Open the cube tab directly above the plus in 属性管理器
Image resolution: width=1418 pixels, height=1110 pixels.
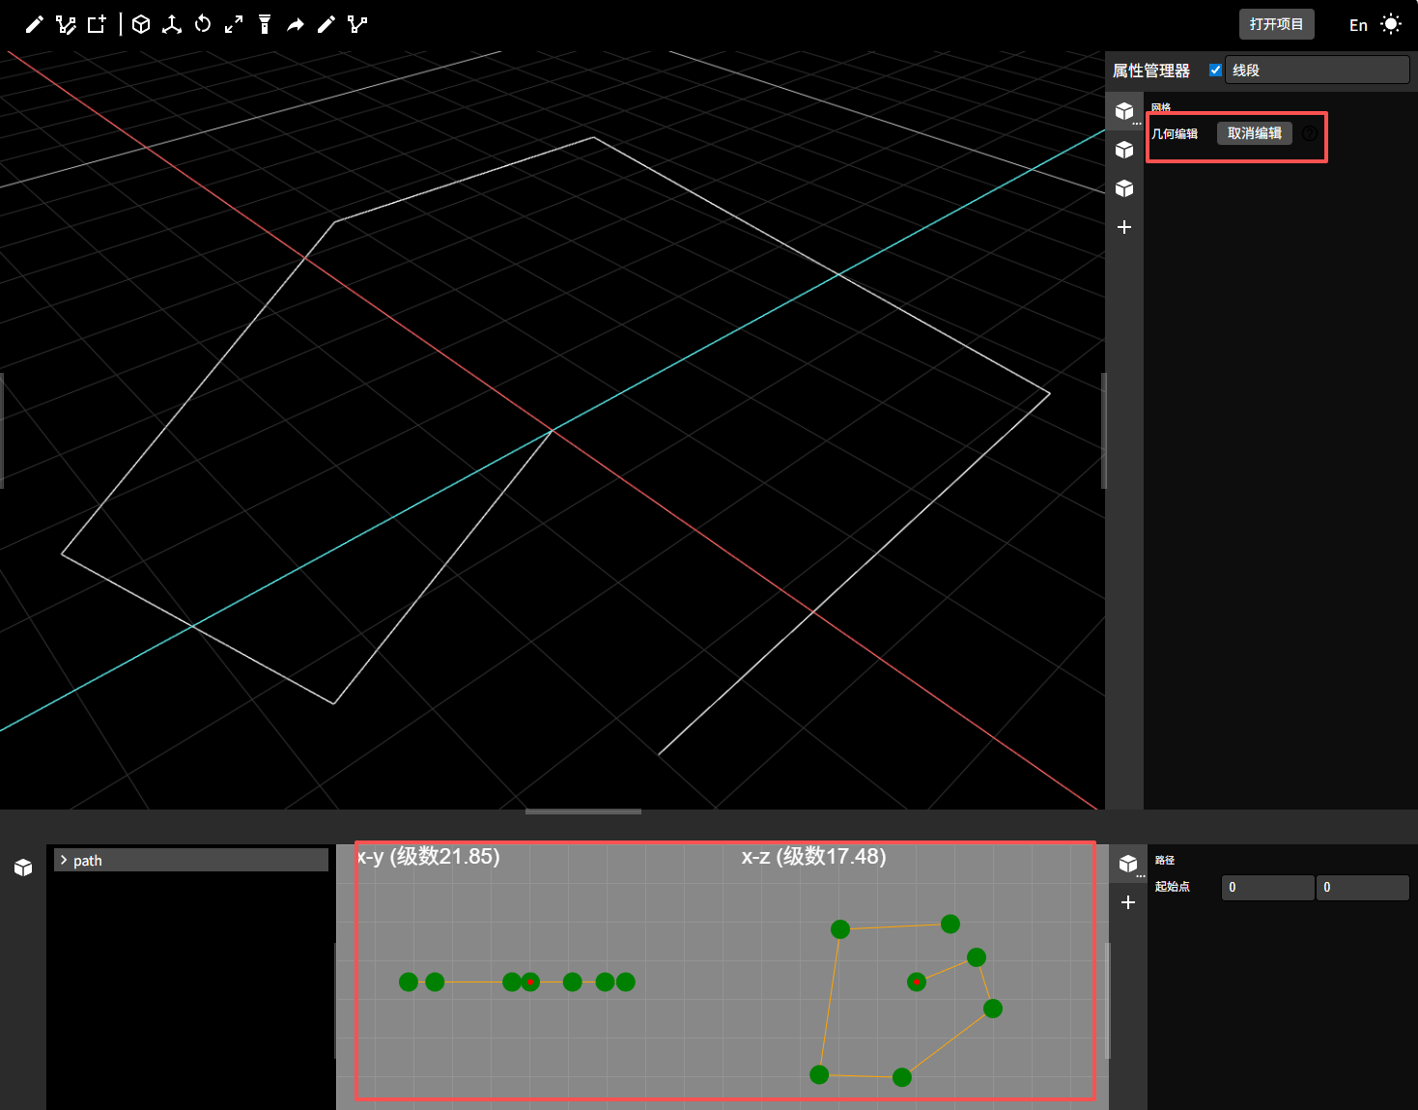coord(1124,188)
